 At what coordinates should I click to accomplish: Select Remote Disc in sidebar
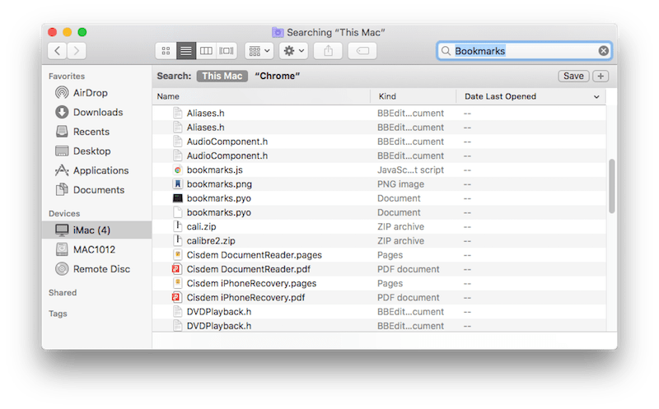(x=101, y=269)
